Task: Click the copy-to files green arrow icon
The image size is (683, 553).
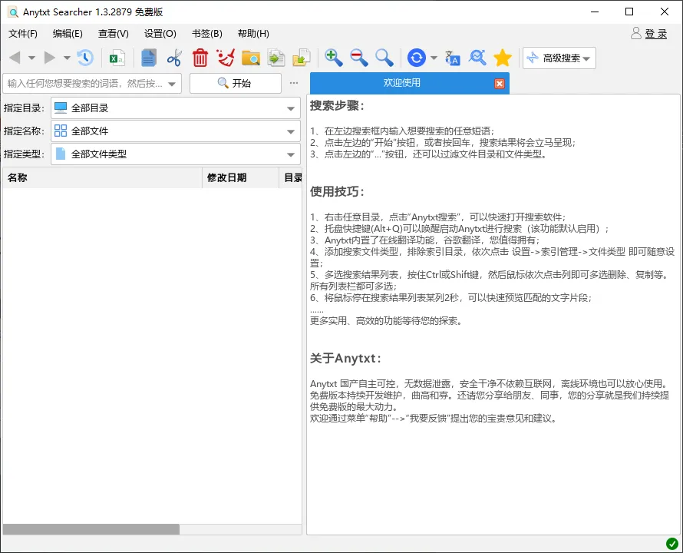Action: (x=276, y=58)
